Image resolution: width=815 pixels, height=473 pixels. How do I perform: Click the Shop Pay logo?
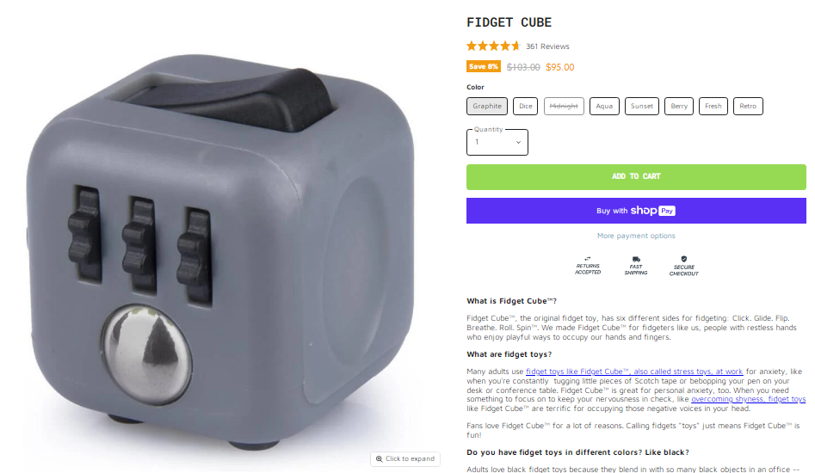tap(653, 211)
